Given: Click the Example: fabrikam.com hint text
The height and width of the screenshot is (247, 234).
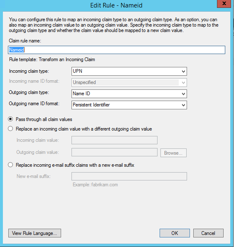Looking at the screenshot, I should pyautogui.click(x=95, y=185).
